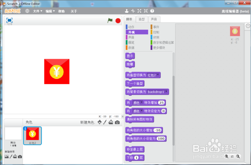Screen dimensions: 251x165
Task: Open the backdrop1 dropdown on the backdrop block
Action: point(165,92)
